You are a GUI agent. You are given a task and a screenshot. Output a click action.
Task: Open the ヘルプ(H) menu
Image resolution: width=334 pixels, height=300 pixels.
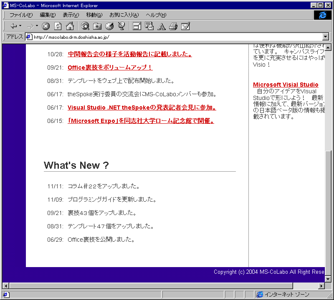pyautogui.click(x=156, y=15)
